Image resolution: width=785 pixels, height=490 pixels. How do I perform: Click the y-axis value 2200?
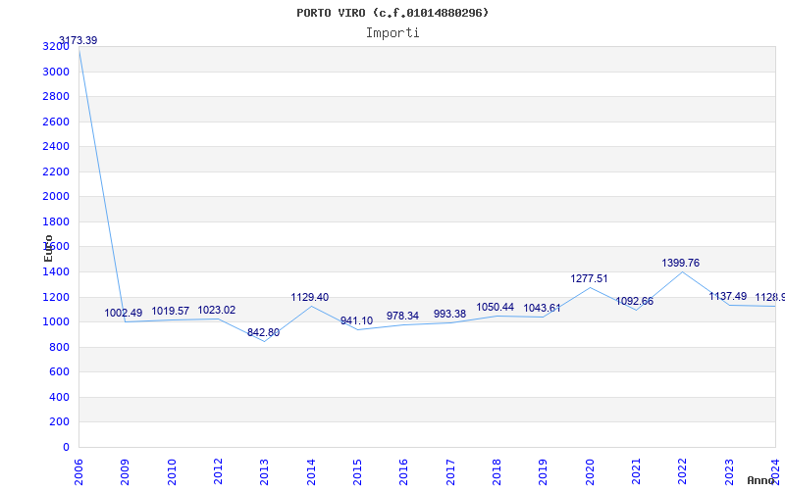point(55,171)
